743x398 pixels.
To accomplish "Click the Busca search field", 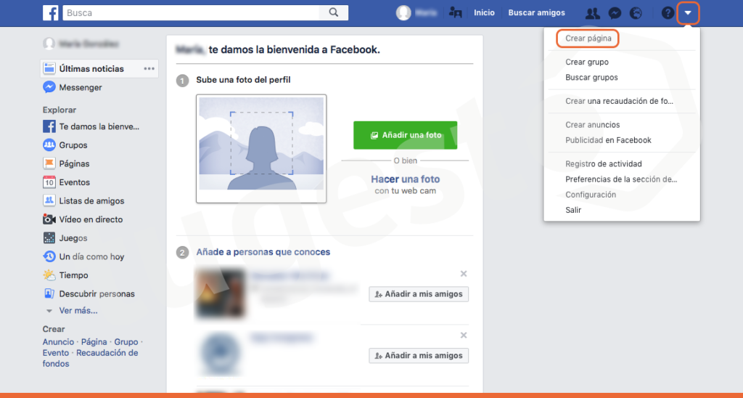I will pos(191,13).
